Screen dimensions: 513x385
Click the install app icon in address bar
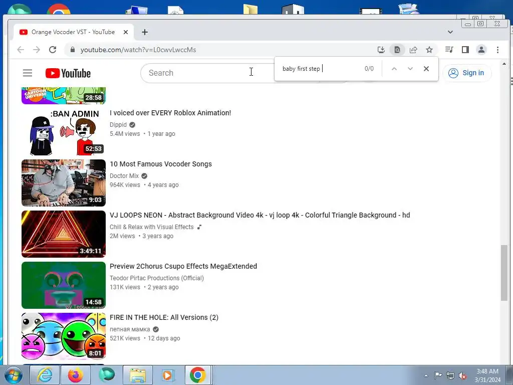point(381,50)
